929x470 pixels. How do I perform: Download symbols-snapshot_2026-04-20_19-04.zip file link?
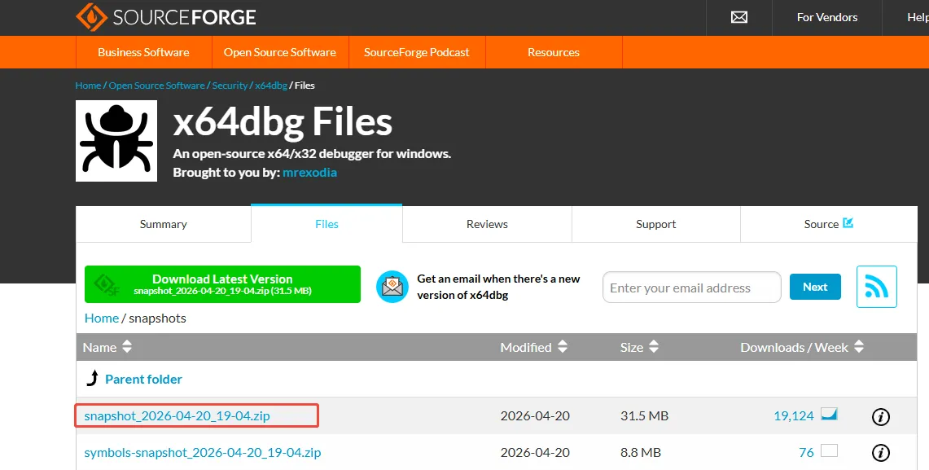point(203,453)
